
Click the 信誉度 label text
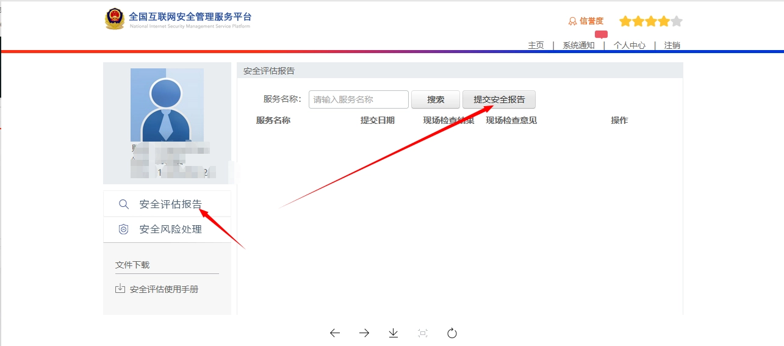pyautogui.click(x=591, y=21)
